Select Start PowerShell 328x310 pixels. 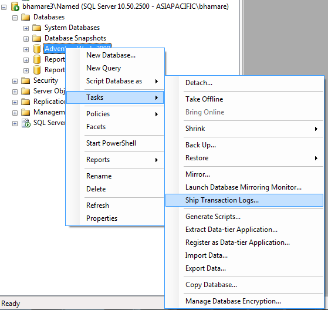[x=115, y=143]
